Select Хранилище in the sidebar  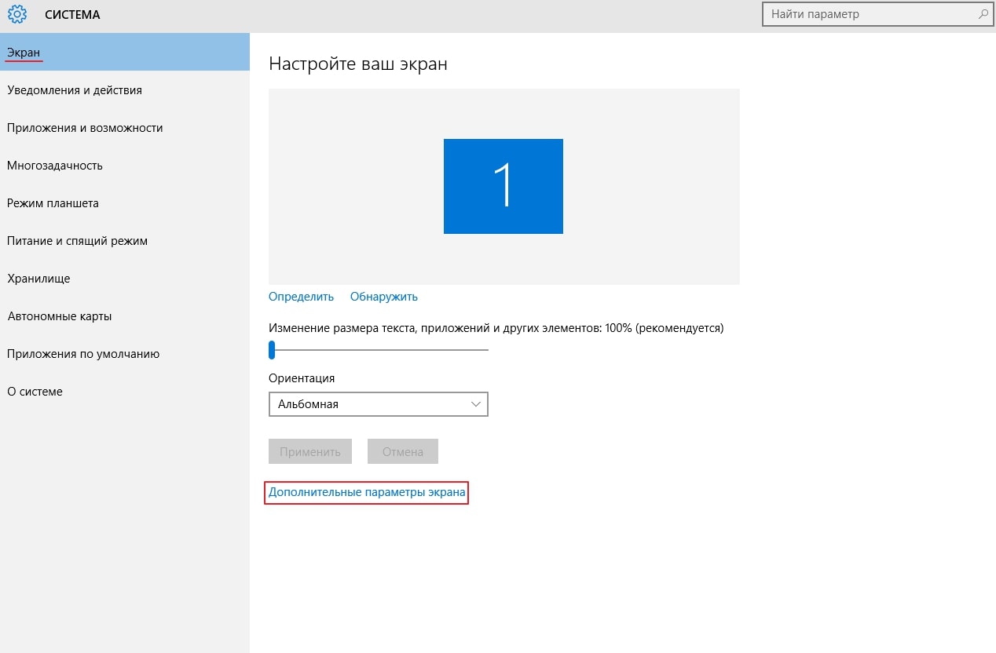pos(38,279)
